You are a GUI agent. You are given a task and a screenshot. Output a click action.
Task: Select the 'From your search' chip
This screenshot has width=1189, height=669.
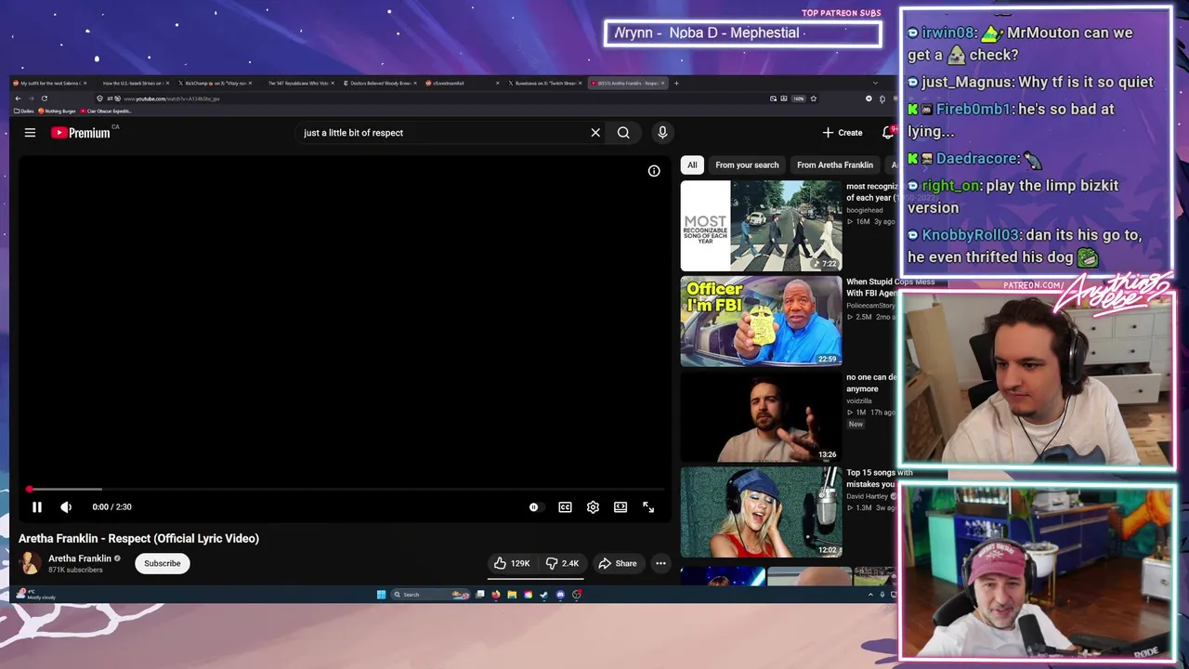(x=747, y=164)
